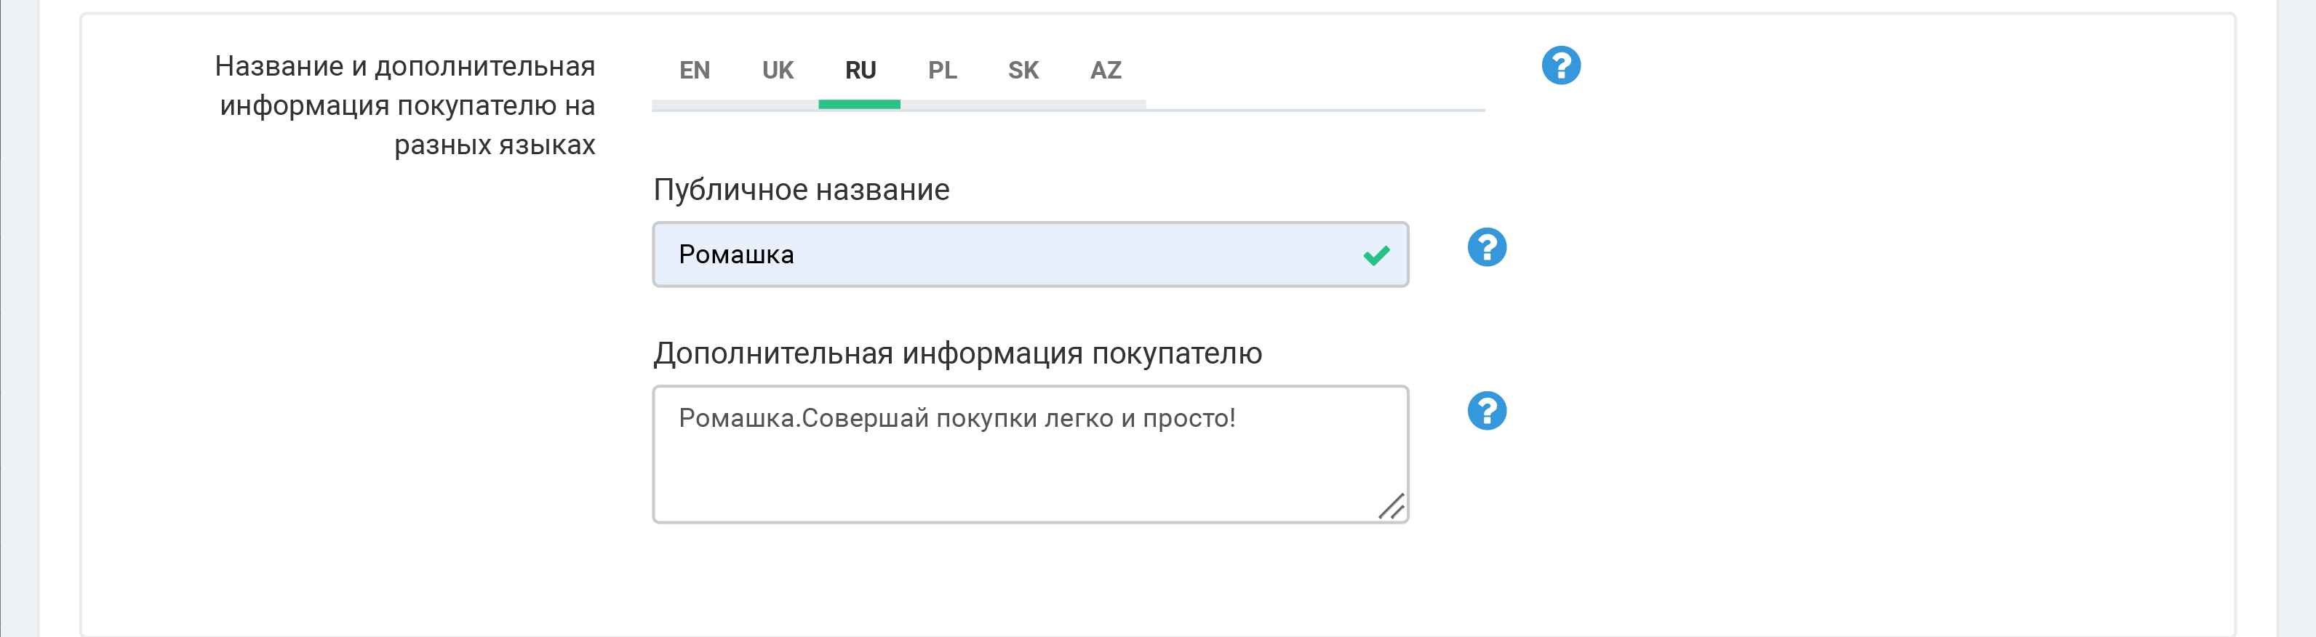Click green checkmark in public name field
This screenshot has width=2316, height=637.
1375,256
